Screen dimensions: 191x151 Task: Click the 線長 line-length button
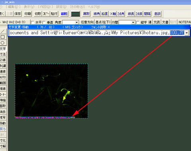131,14
